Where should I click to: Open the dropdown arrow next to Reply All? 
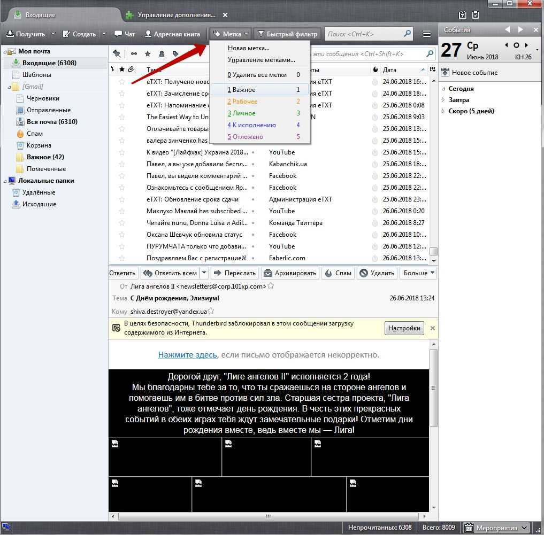(204, 273)
